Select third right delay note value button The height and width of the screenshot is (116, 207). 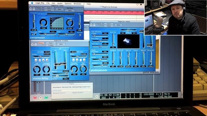[x=81, y=60]
